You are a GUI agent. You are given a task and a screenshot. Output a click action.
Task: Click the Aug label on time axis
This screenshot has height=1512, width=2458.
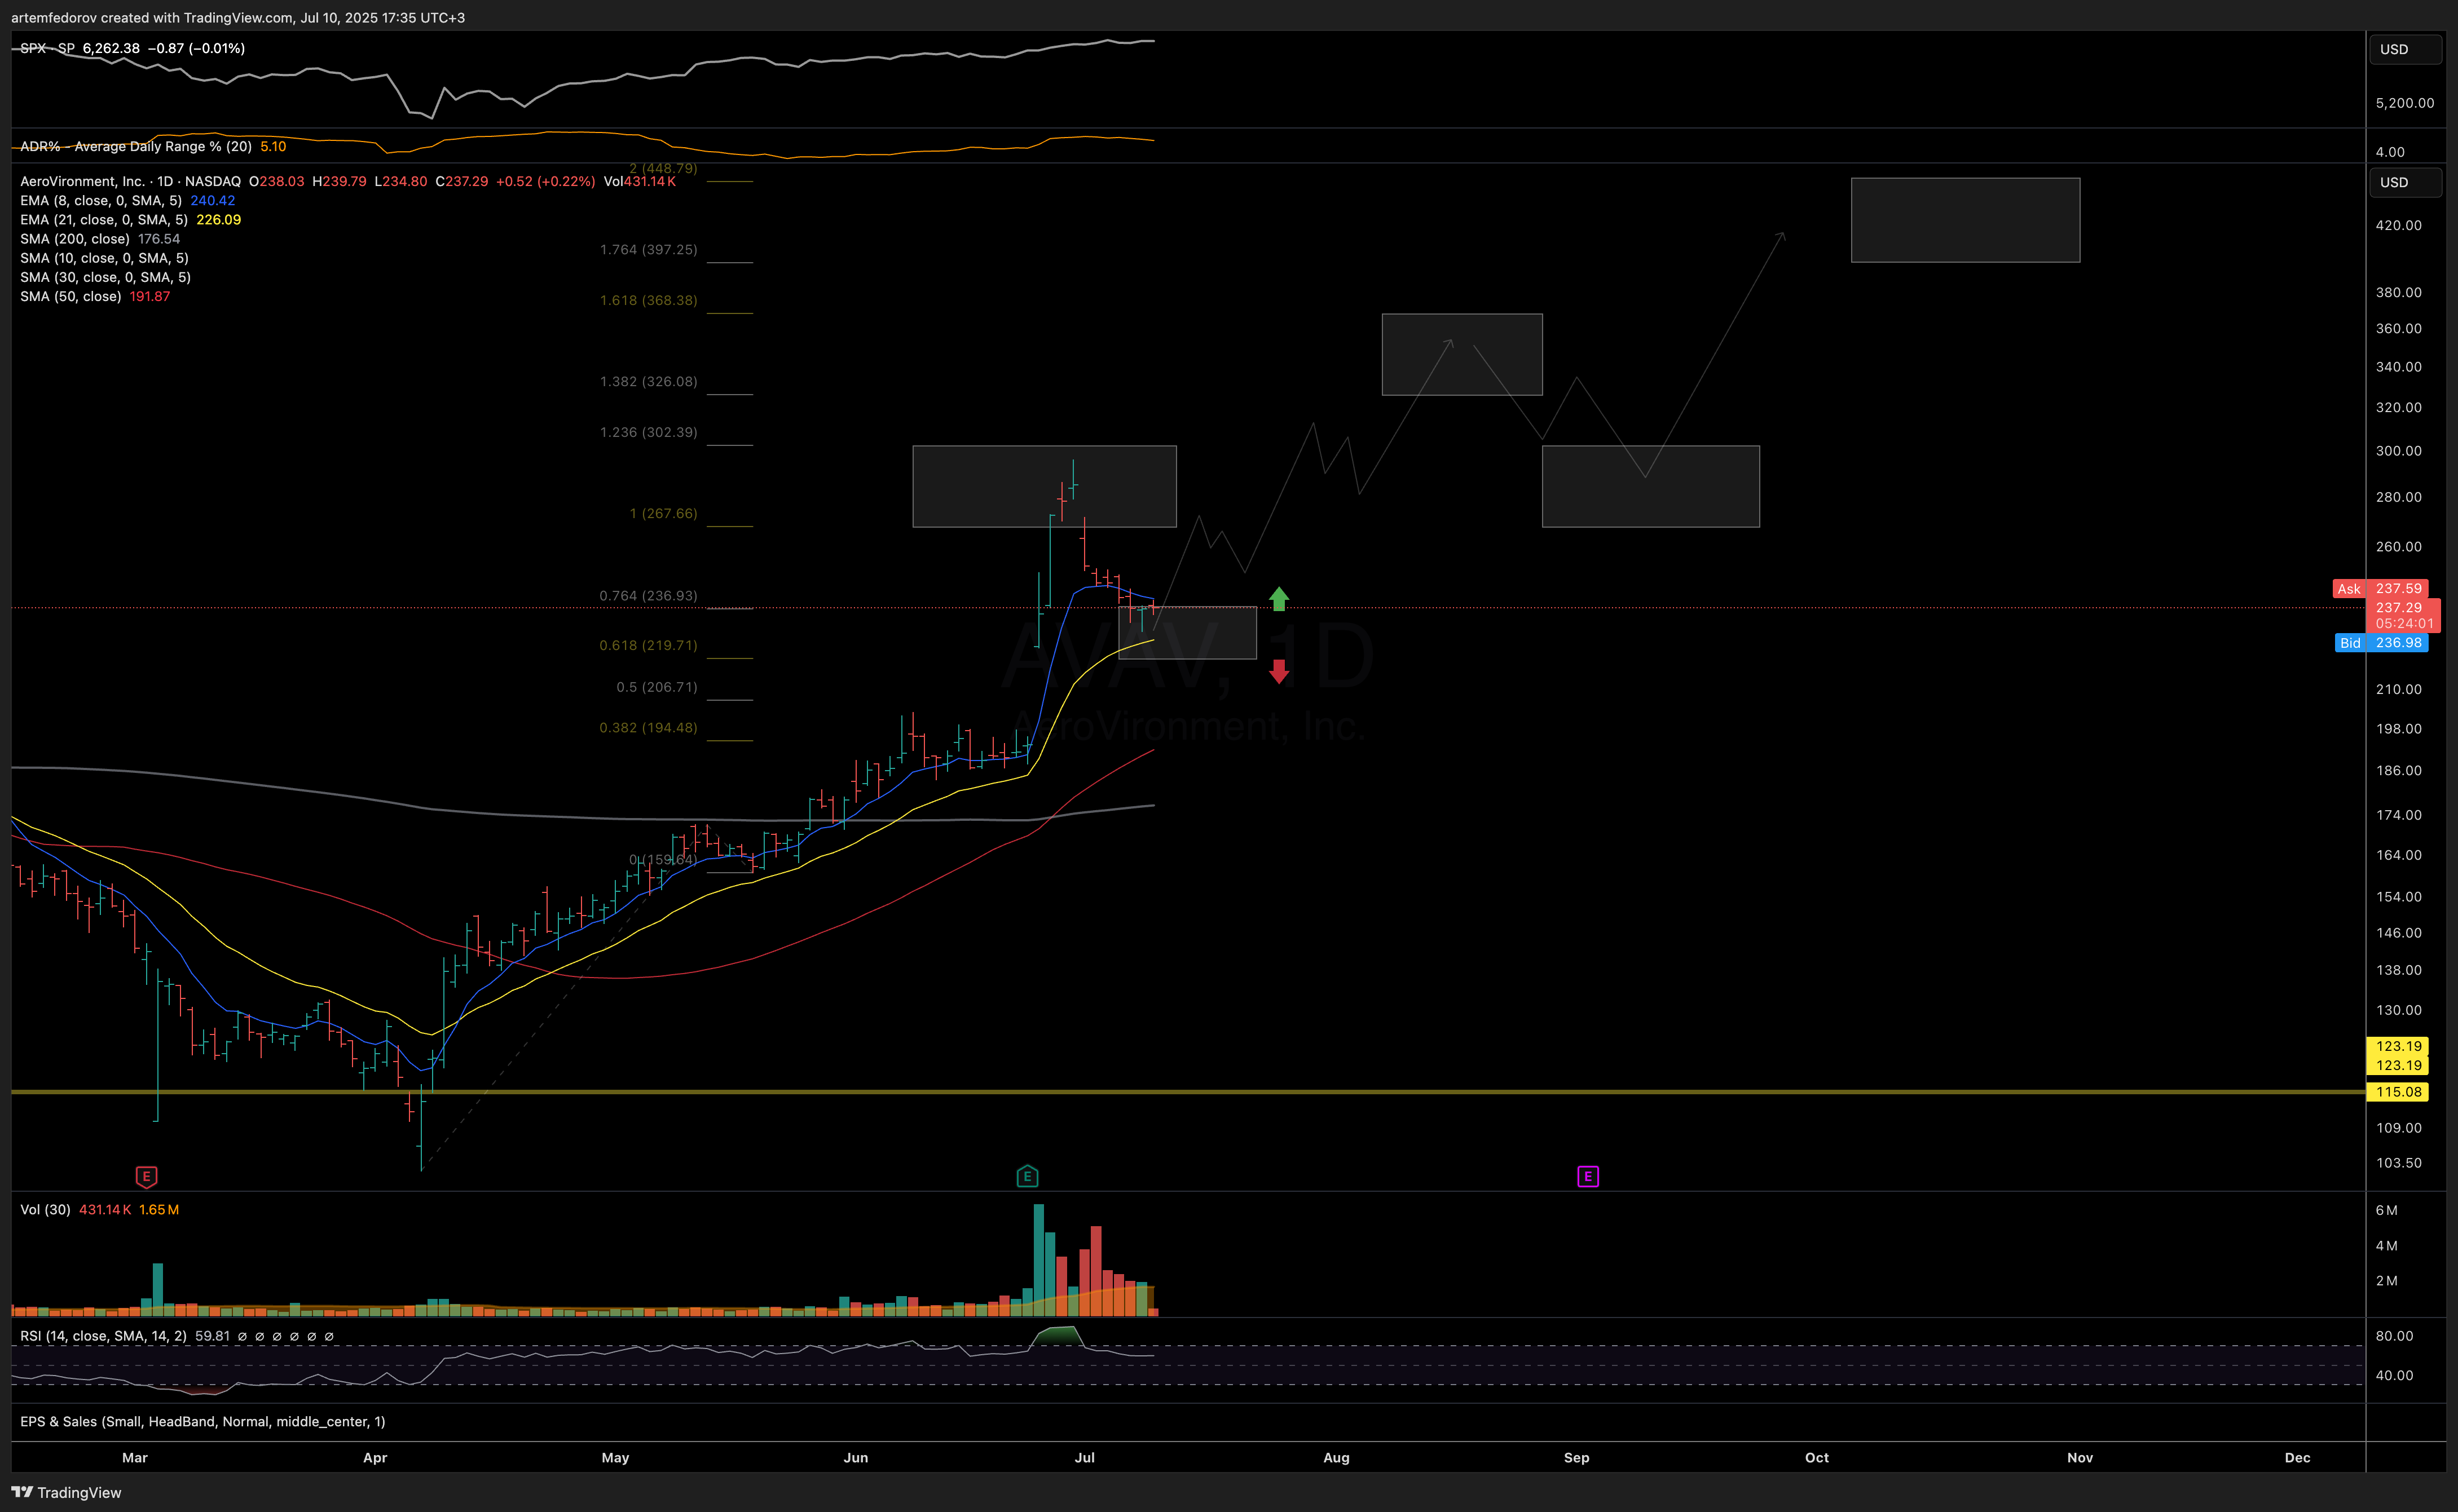[x=1337, y=1457]
